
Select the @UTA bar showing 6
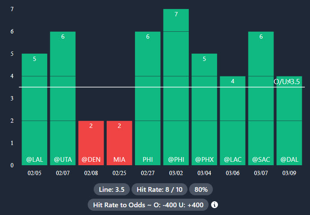pos(63,99)
